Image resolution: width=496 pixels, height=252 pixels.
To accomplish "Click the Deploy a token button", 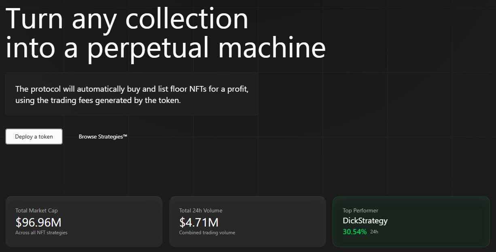I will point(34,136).
